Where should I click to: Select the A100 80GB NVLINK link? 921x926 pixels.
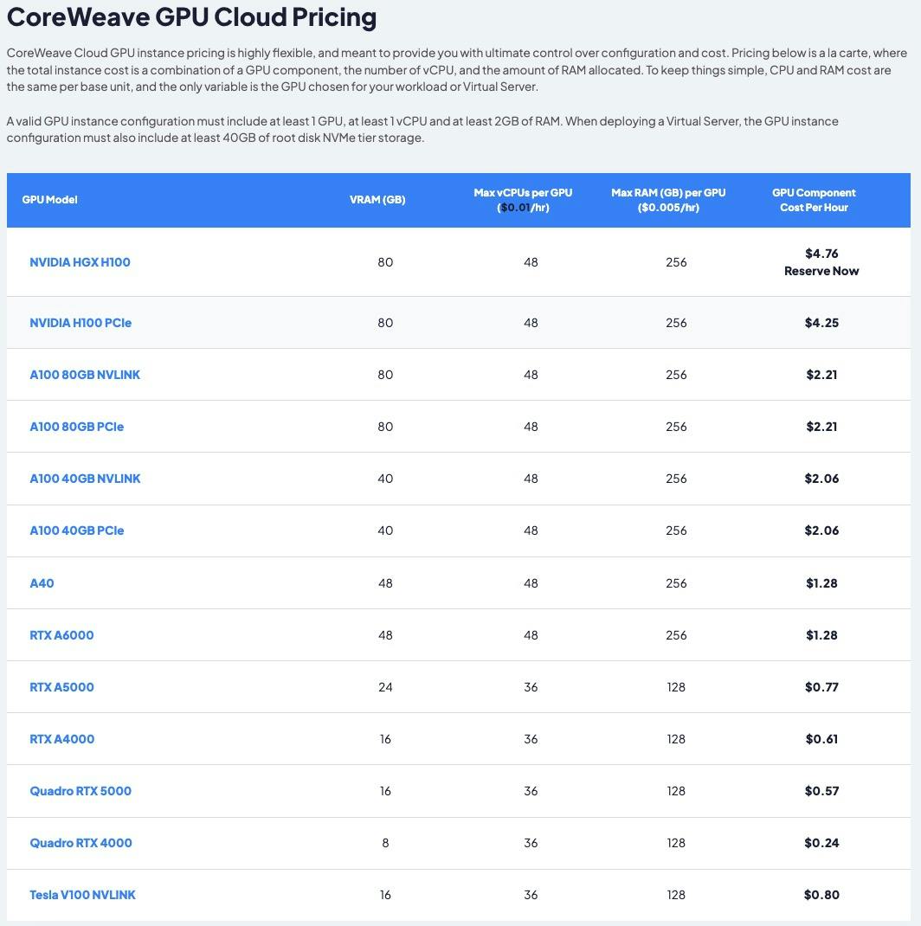(85, 375)
